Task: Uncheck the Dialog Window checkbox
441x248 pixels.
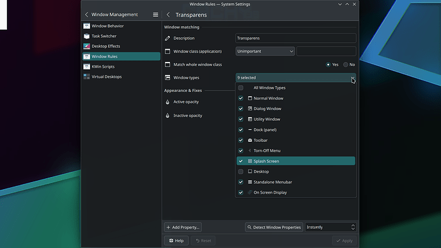Action: (x=241, y=109)
